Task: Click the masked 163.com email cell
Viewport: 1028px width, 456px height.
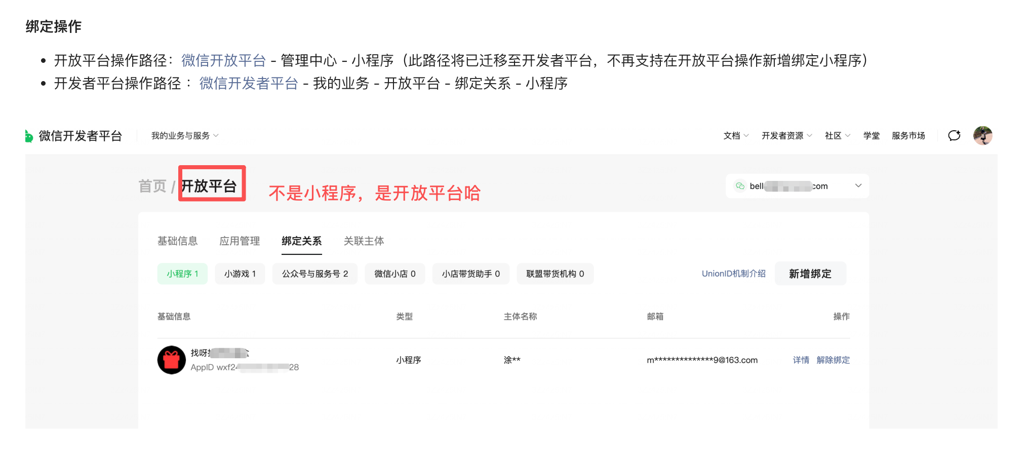Action: point(702,360)
